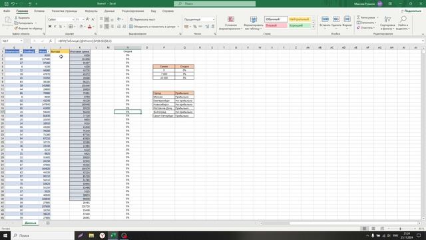Open the number format Процентный dropdown
This screenshot has height=240, width=426.
[213, 19]
